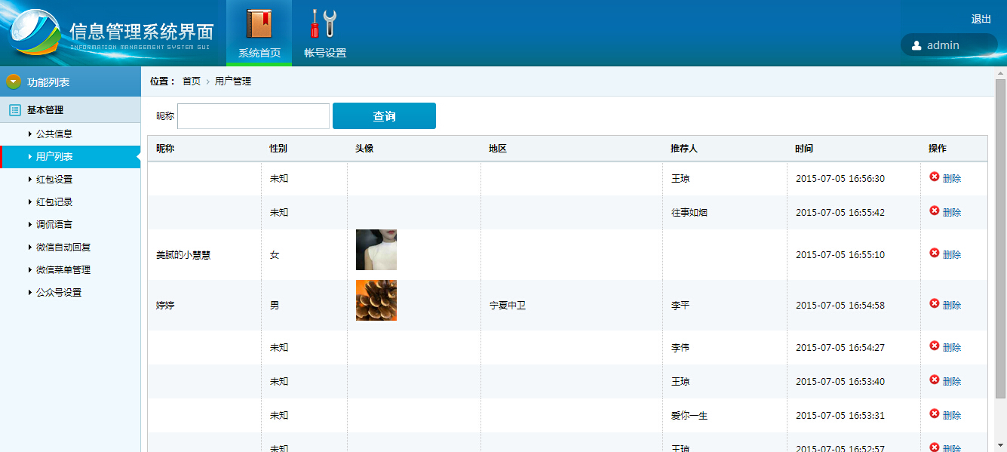Expand the 公共信息 sidebar item

[54, 134]
